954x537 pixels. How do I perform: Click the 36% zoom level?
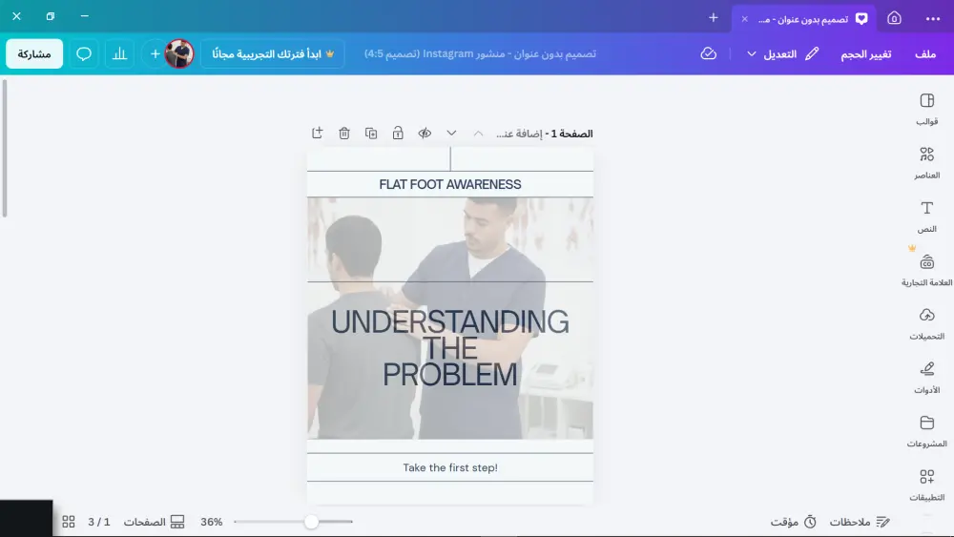coord(211,522)
